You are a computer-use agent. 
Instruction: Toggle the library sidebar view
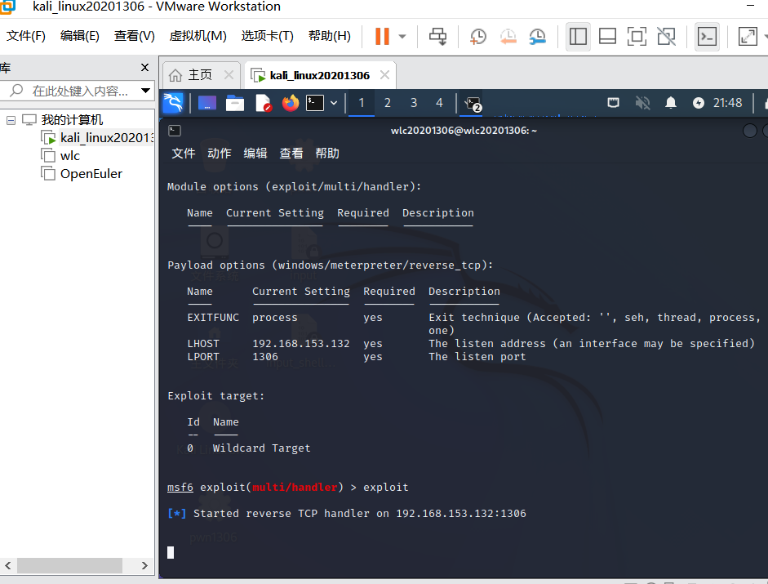pos(578,36)
